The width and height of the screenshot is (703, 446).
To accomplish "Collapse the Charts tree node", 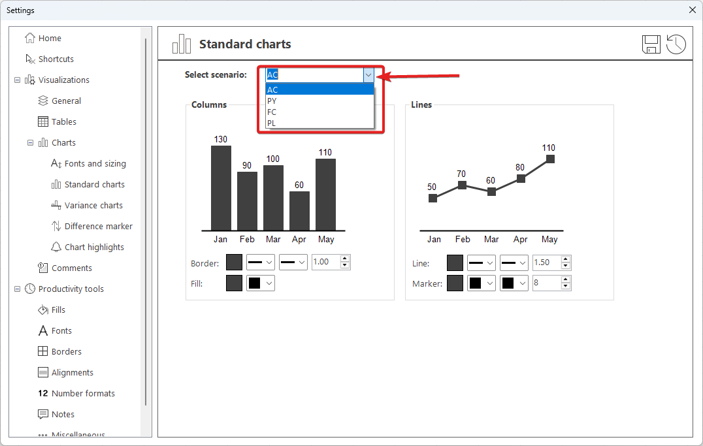I will tap(30, 142).
